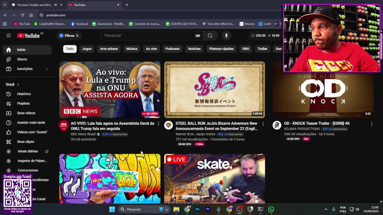Viewport: 383px width, 215px height.
Task: Open the YouTube hamburger guide menu
Action: pyautogui.click(x=9, y=36)
